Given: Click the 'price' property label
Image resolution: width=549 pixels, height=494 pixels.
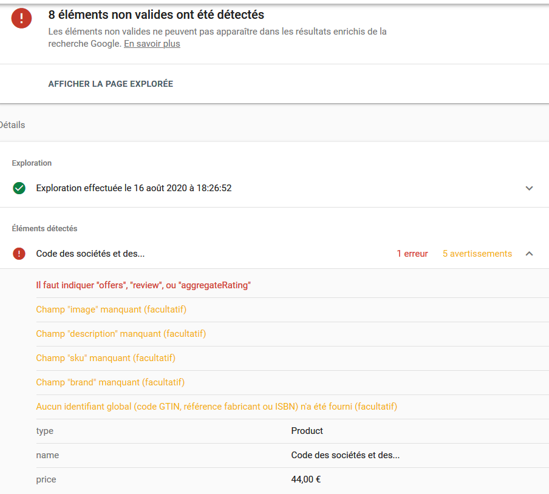Looking at the screenshot, I should [x=46, y=479].
